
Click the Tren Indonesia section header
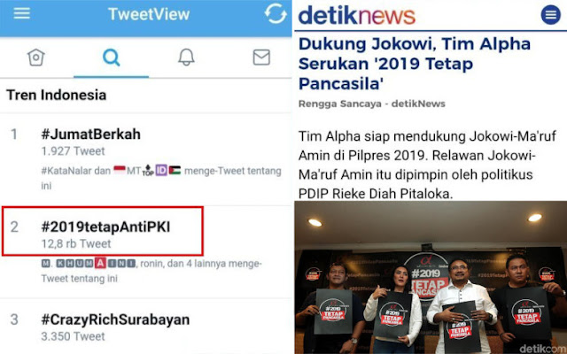tap(57, 95)
